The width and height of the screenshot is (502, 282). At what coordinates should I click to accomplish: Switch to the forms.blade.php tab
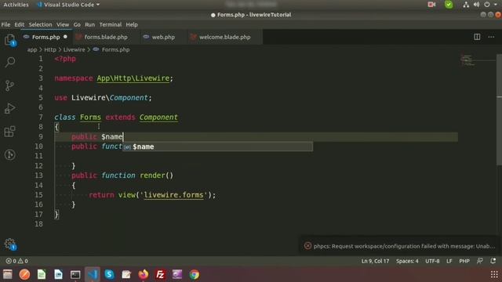[106, 37]
